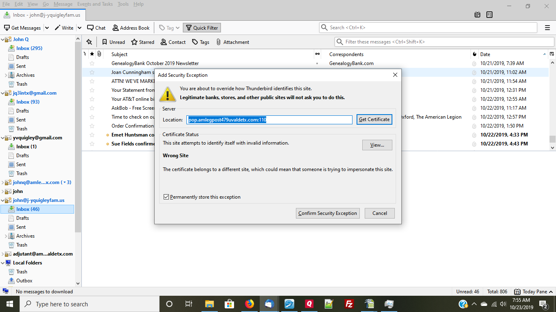Toggle the Quick Filter button
The height and width of the screenshot is (312, 556).
click(202, 28)
